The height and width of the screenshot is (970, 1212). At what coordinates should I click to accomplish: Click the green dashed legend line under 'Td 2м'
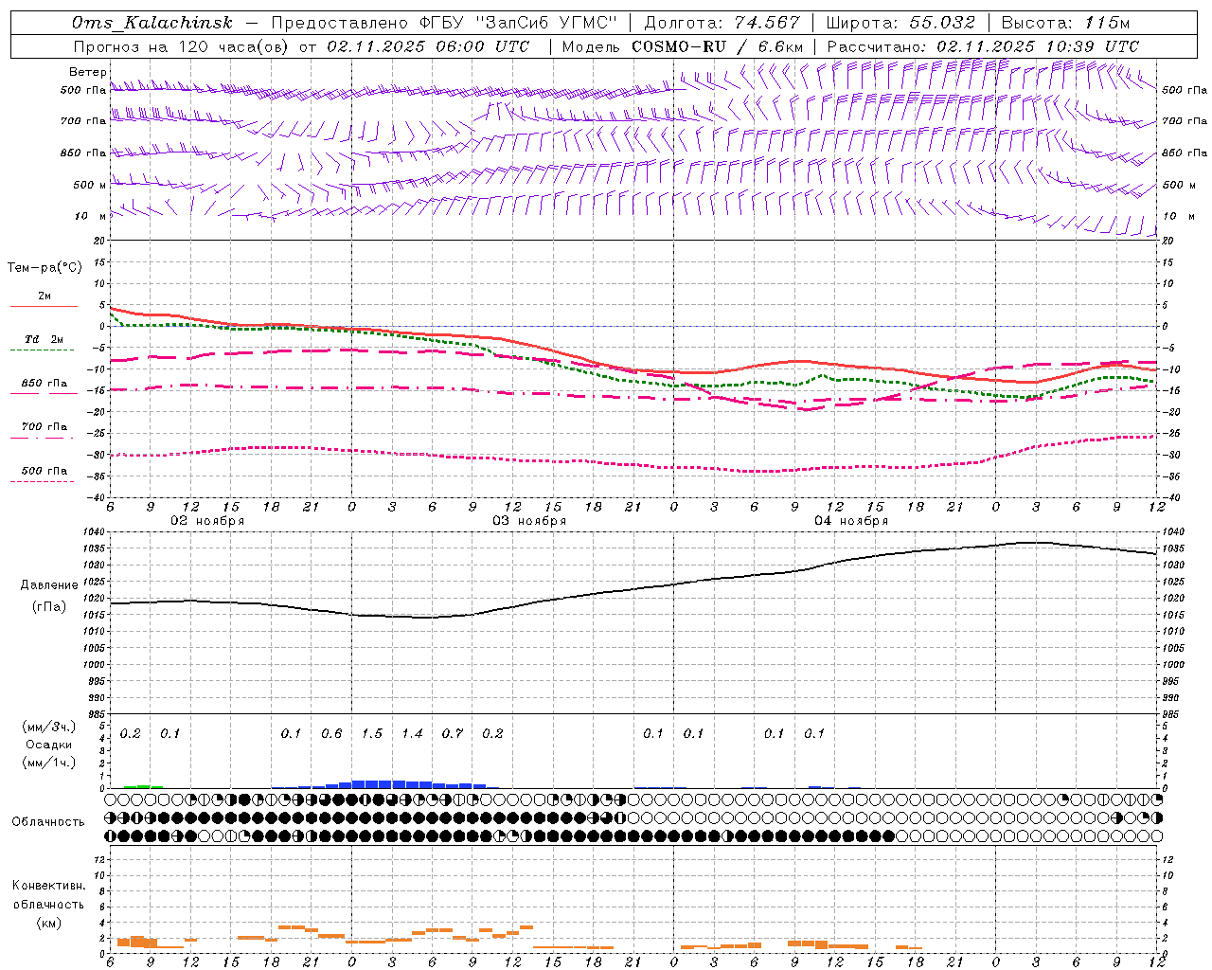pos(43,350)
